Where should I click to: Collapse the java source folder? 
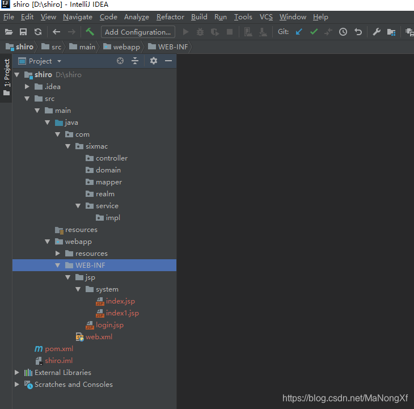pos(48,123)
